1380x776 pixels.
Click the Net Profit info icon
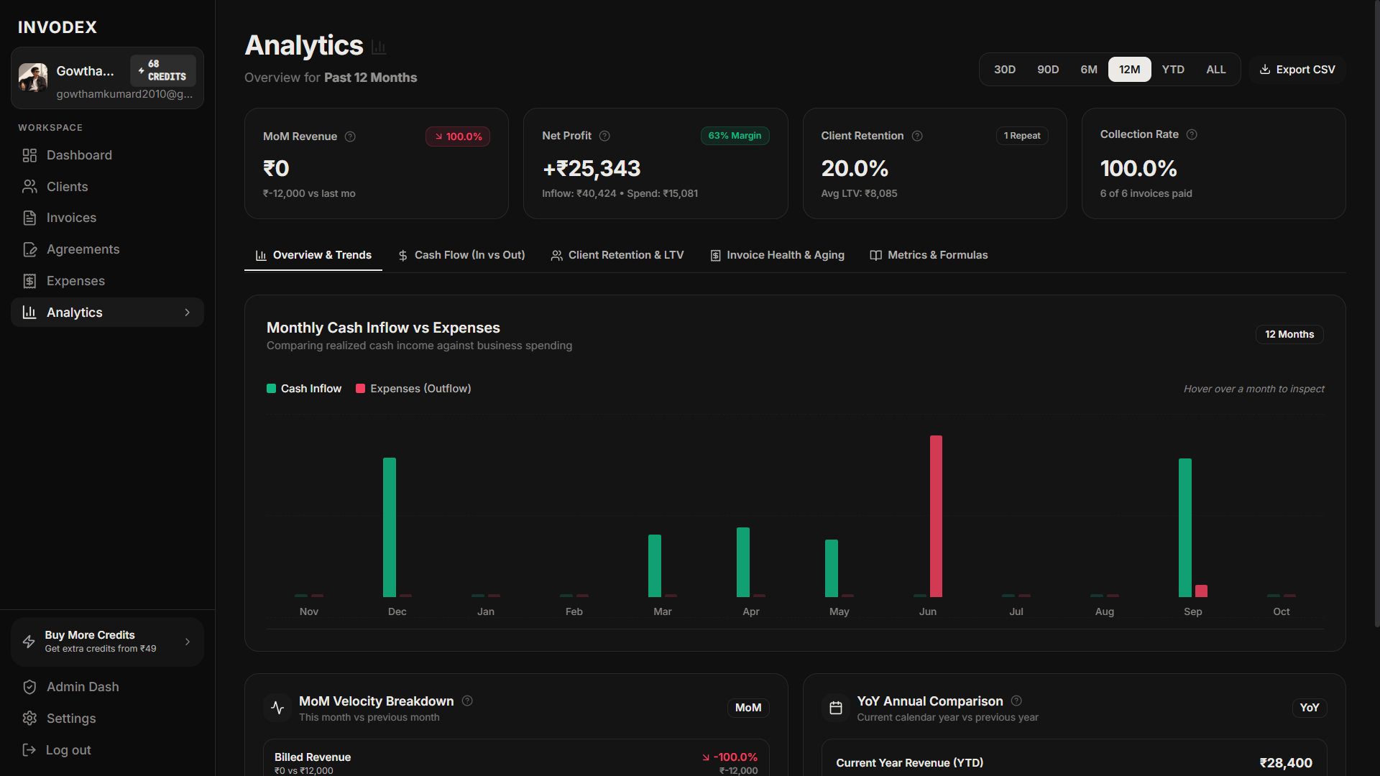[604, 136]
